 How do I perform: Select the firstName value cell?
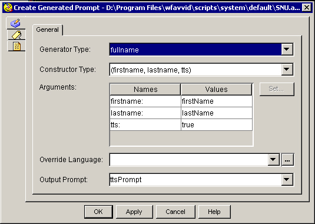216,101
